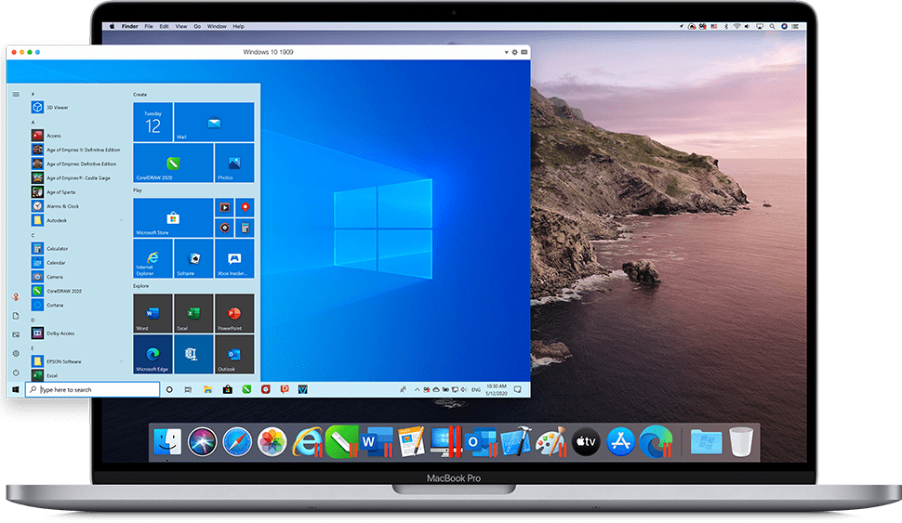Open Calculator from the app list
Image resolution: width=902 pixels, height=523 pixels.
tap(50, 249)
